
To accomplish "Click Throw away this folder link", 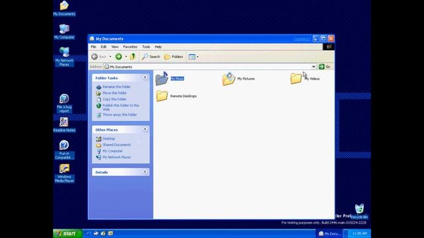I will tap(119, 114).
